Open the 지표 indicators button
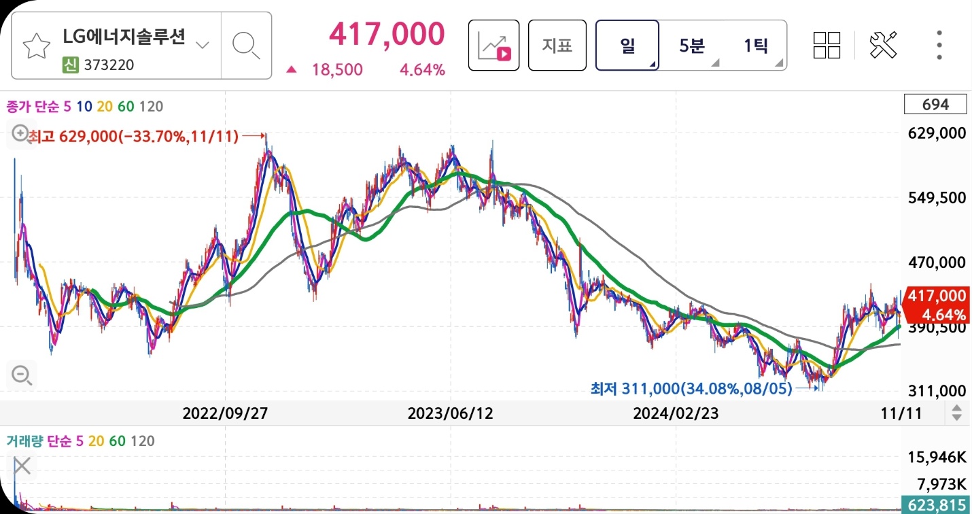This screenshot has width=972, height=514. [557, 46]
